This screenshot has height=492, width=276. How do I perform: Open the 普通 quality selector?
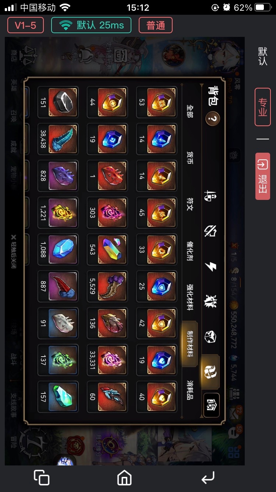155,25
